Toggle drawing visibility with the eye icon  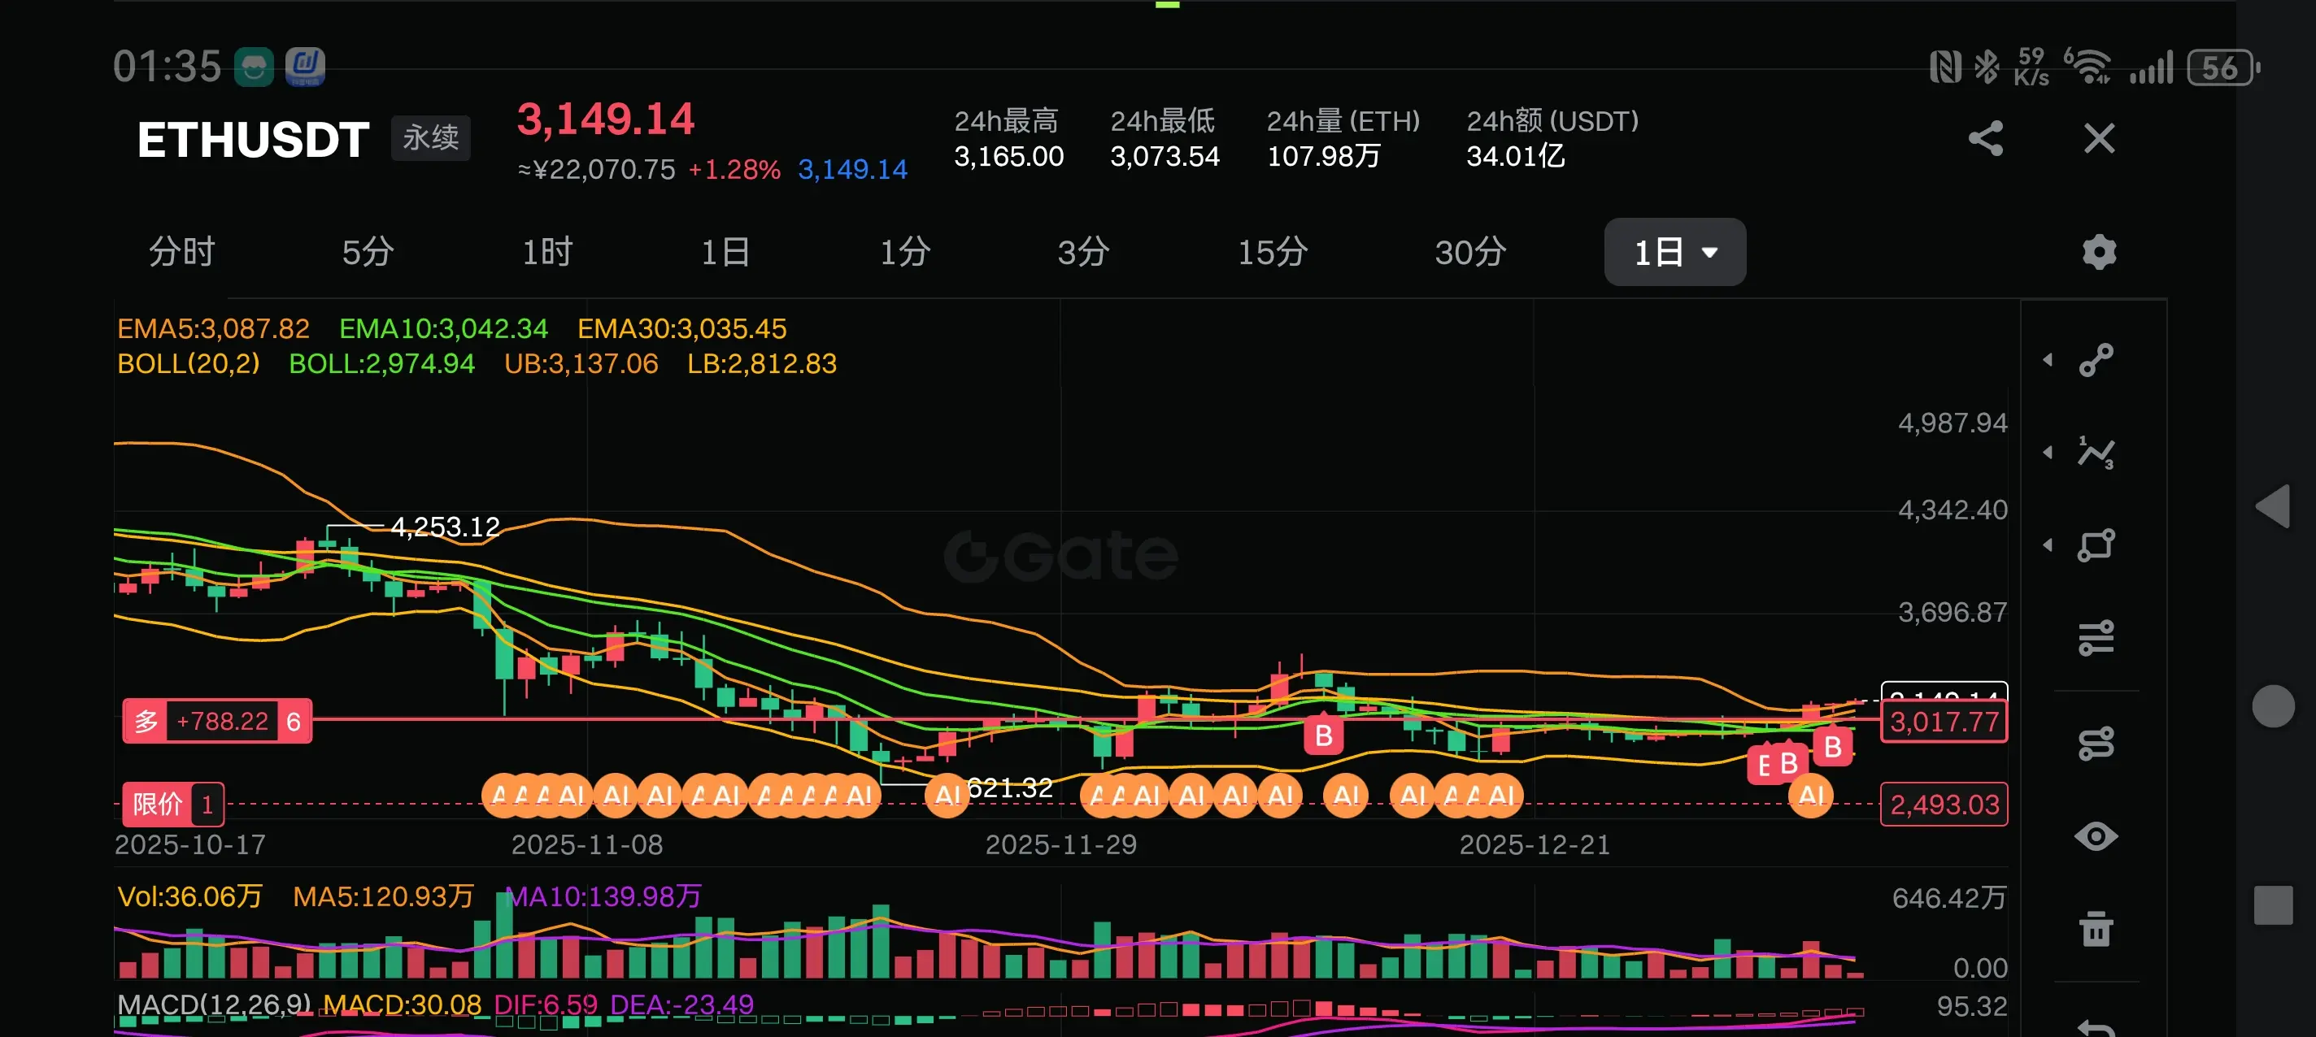(2096, 835)
